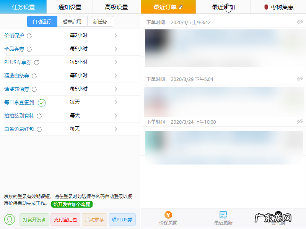306x229 pixels.
Task: Hide the 2020/3/24 order with the eye toggle
Action: point(300,121)
